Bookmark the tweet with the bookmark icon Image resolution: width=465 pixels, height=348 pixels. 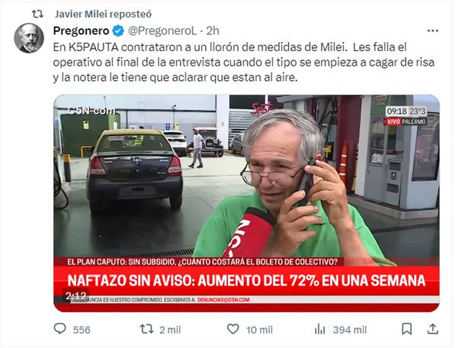tap(406, 329)
